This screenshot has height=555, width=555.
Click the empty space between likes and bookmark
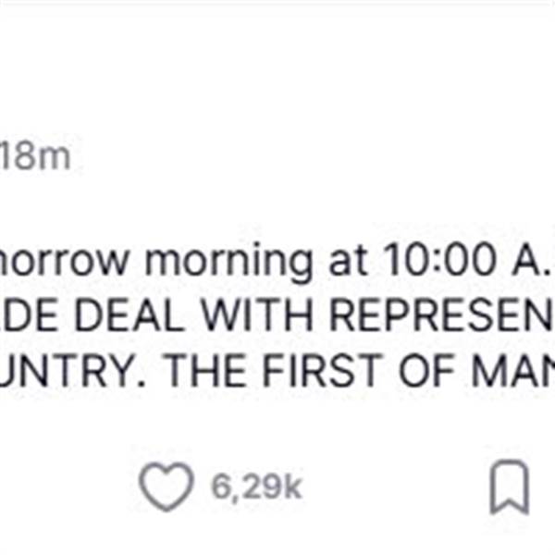tap(397, 487)
